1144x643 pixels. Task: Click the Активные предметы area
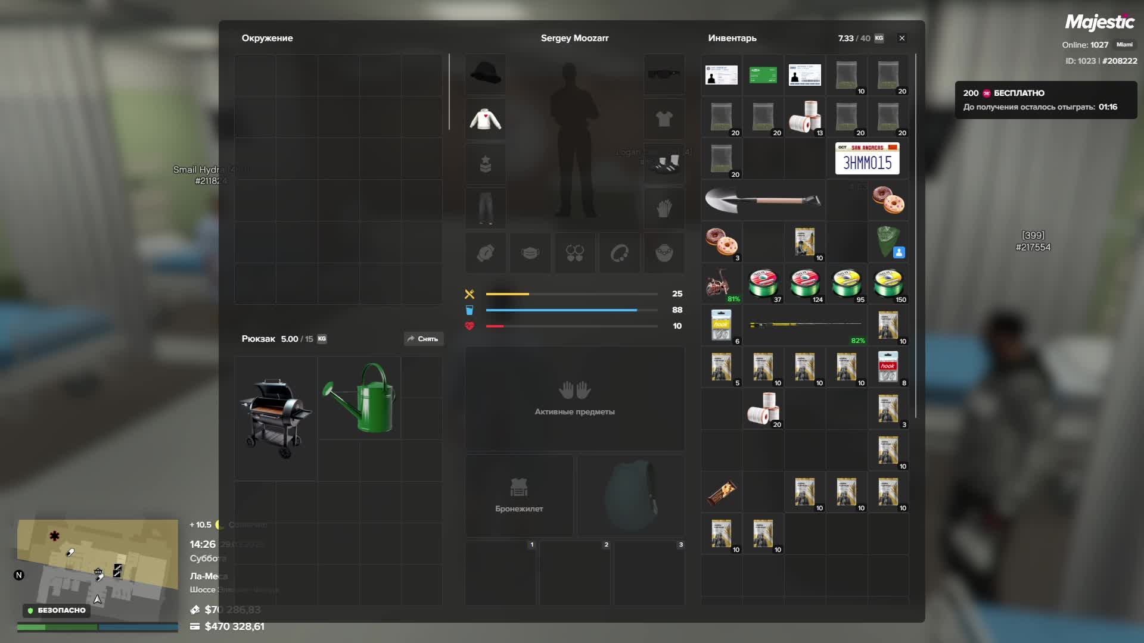(x=574, y=398)
